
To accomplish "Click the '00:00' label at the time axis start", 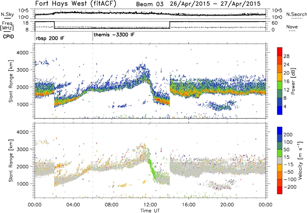I will point(35,205).
